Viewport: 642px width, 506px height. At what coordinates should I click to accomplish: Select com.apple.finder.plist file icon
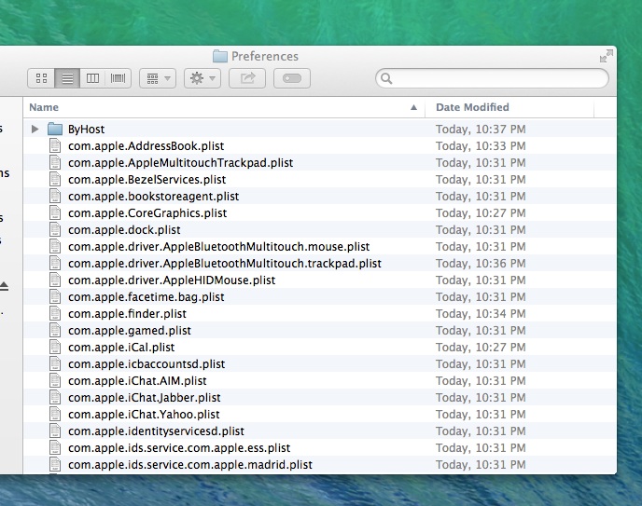point(55,313)
